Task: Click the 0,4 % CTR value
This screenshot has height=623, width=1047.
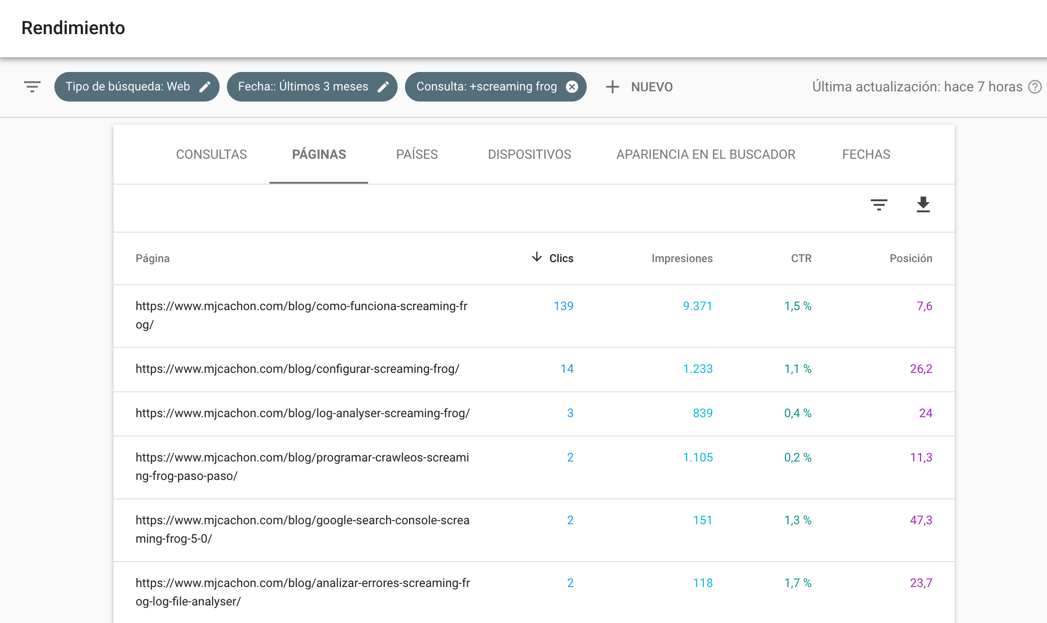Action: [x=798, y=413]
